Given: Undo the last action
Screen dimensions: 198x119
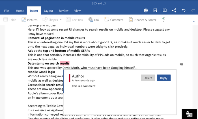Looking at the screenshot, I should pyautogui.click(x=184, y=10).
